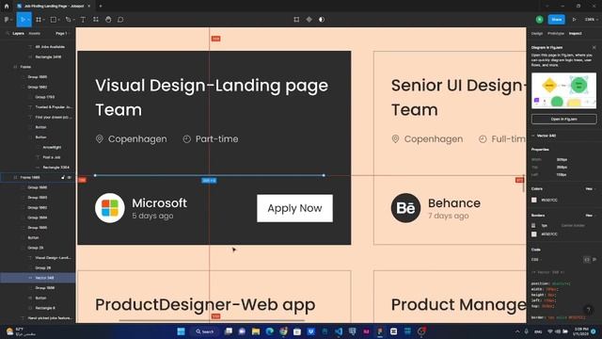Open the Colors Hex format dropdown
This screenshot has width=602, height=339.
[590, 188]
